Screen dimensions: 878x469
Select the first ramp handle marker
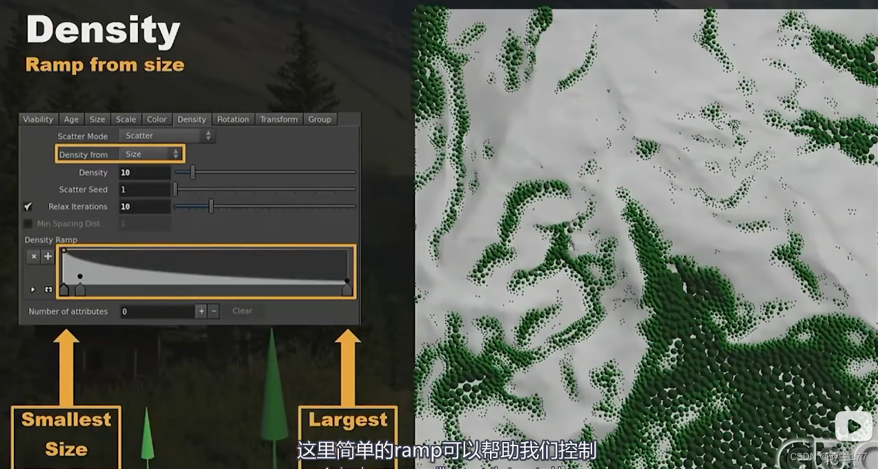click(x=64, y=290)
